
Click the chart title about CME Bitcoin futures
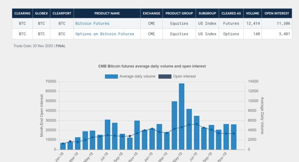pyautogui.click(x=152, y=66)
